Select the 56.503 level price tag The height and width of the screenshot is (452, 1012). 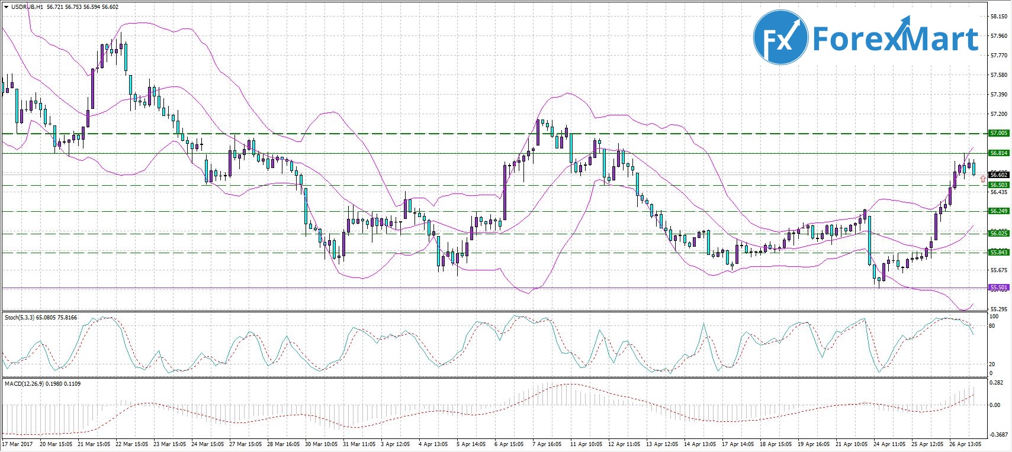click(x=999, y=185)
